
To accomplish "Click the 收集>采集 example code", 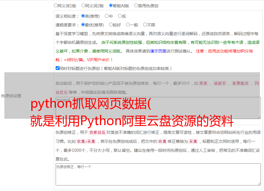I will [x=86, y=141].
